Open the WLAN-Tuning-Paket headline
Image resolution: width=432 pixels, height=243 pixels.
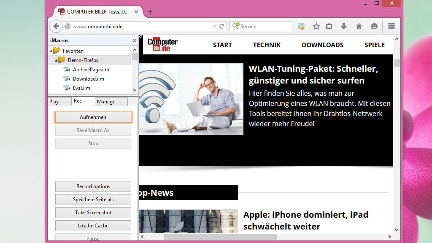tap(313, 75)
